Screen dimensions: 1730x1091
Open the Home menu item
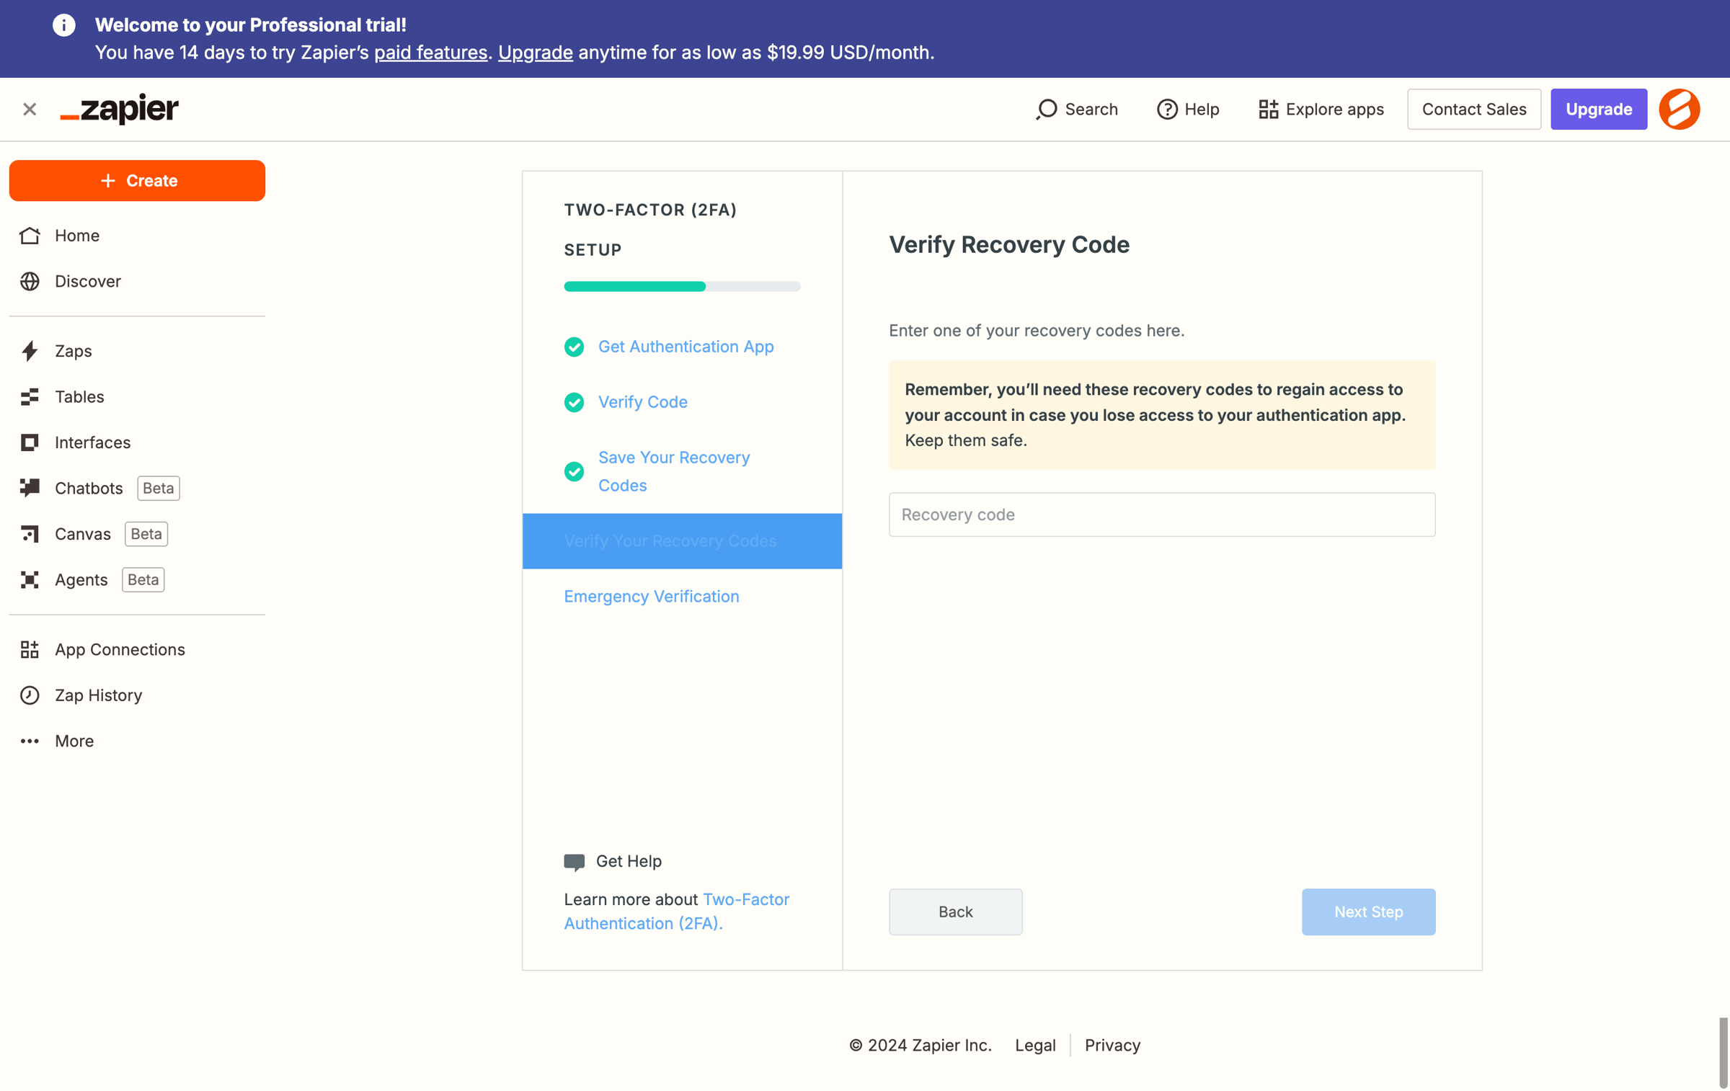tap(137, 236)
